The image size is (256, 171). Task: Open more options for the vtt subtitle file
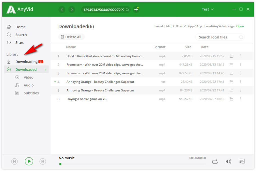[240, 82]
